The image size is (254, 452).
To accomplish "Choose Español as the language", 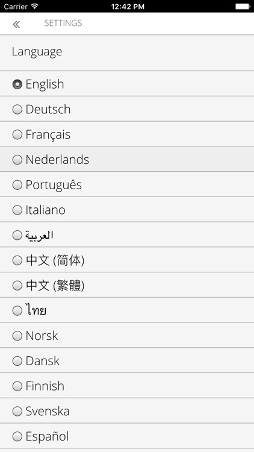I will [127, 436].
